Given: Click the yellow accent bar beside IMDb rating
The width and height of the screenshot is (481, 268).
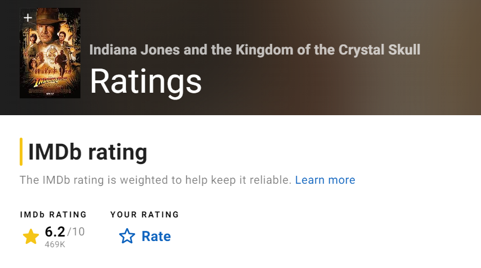Looking at the screenshot, I should [x=21, y=152].
